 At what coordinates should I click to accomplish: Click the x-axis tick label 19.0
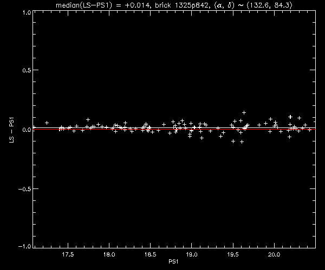click(192, 254)
